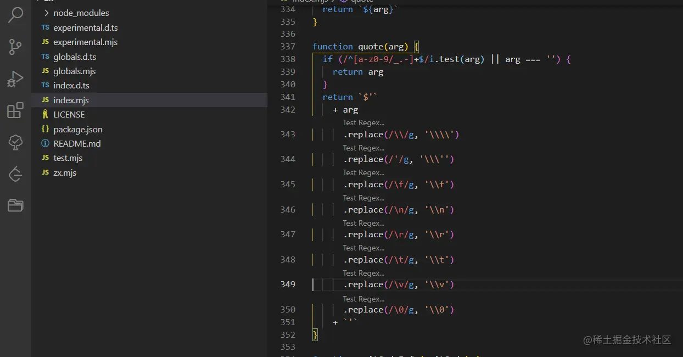Open the Source Control view
Viewport: 683px width, 357px height.
15,47
